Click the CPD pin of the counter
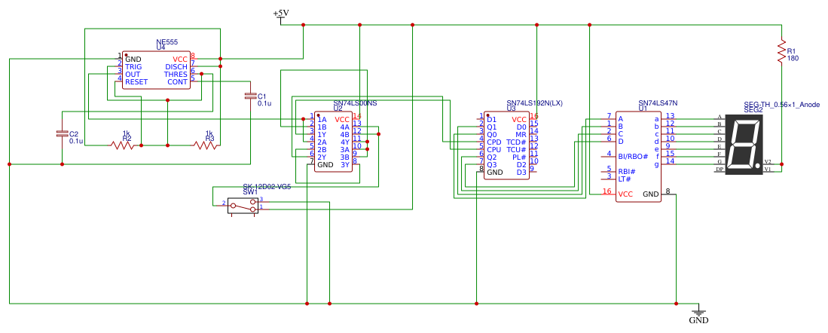This screenshot has width=828, height=333. click(494, 142)
